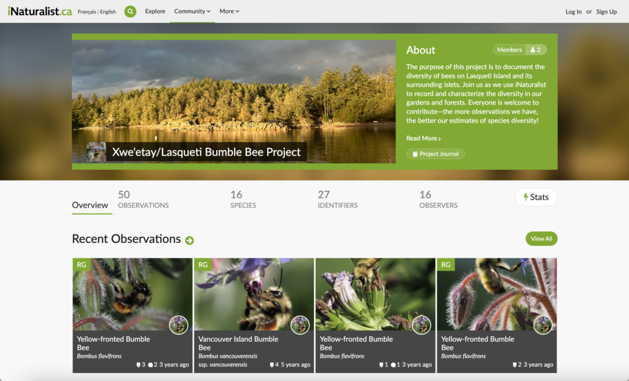Click the RG badge on the fourth observation
The width and height of the screenshot is (629, 381).
coord(446,264)
